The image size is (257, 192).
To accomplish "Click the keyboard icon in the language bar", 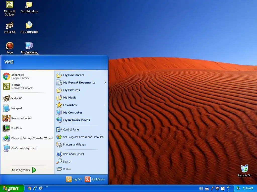I will (x=207, y=189).
